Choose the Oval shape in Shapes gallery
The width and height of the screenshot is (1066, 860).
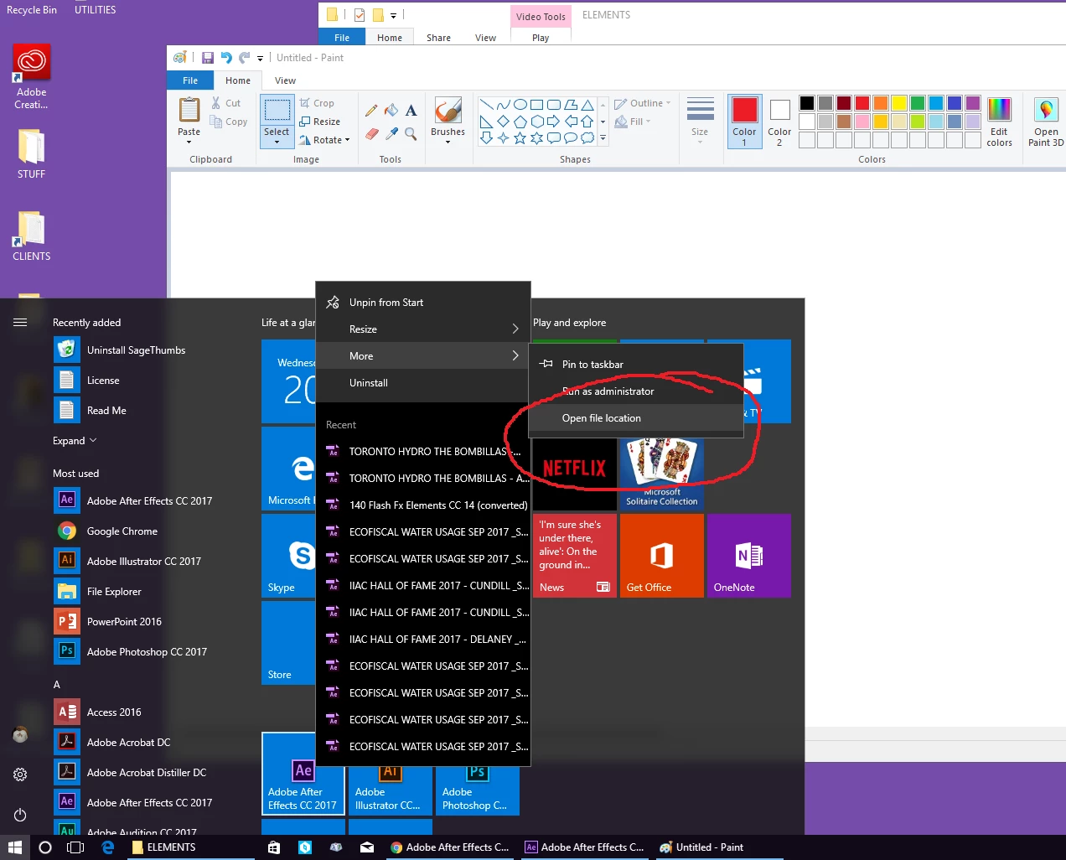pos(520,105)
